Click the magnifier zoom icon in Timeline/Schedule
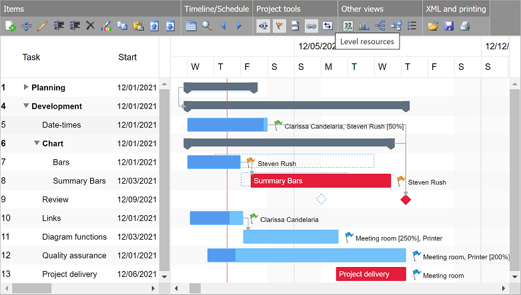Viewport: 521px width, 295px height. tap(207, 26)
